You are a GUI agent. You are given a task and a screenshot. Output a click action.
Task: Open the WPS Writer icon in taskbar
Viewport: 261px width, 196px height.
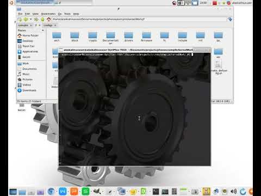pyautogui.click(x=63, y=191)
